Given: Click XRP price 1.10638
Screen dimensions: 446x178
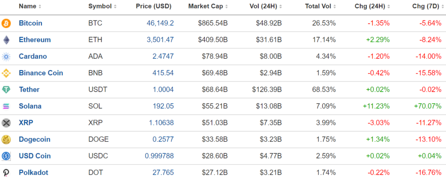Looking at the screenshot, I should [161, 123].
